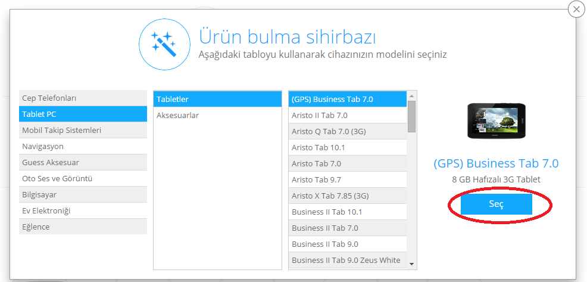Click the model list scroll down arrow
The height and width of the screenshot is (282, 587).
click(x=412, y=264)
